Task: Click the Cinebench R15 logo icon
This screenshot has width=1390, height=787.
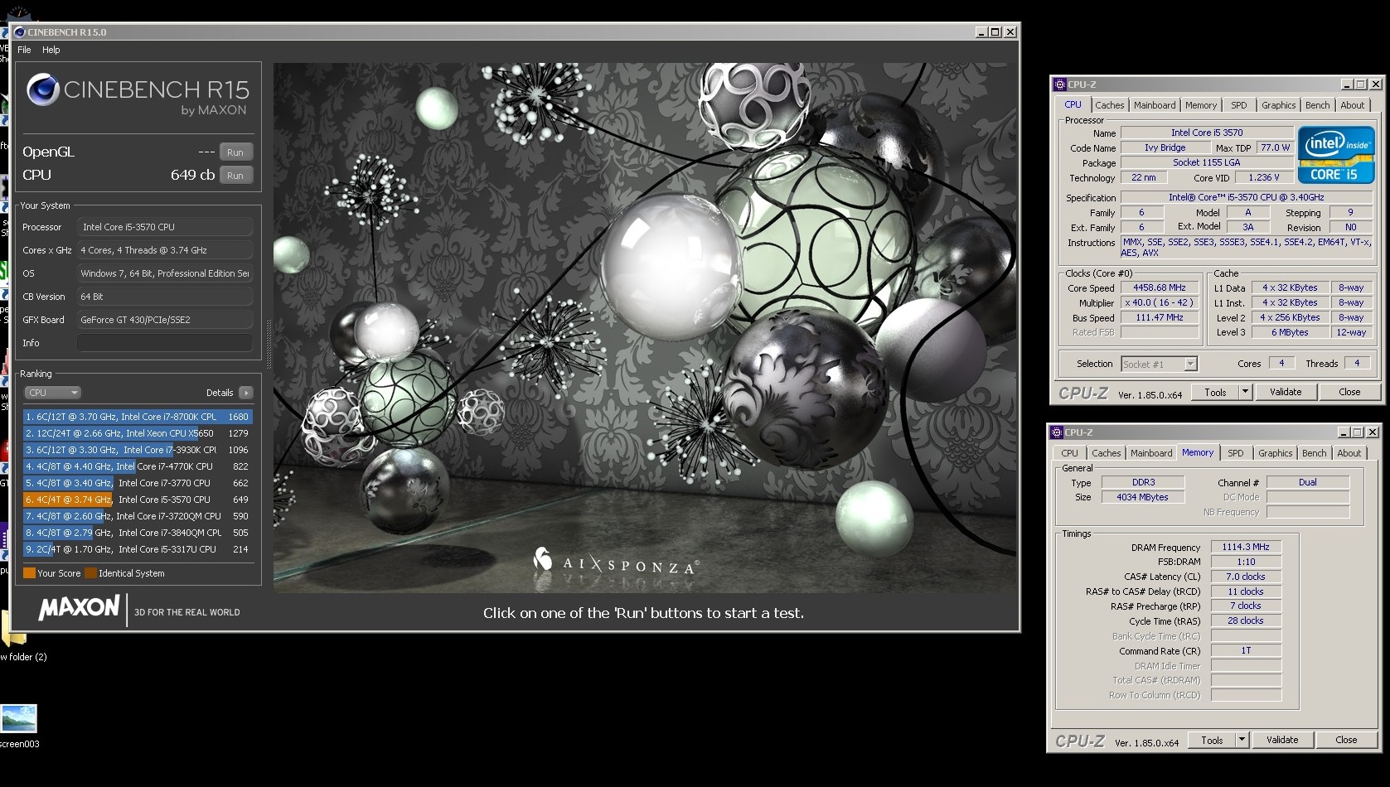Action: tap(42, 89)
